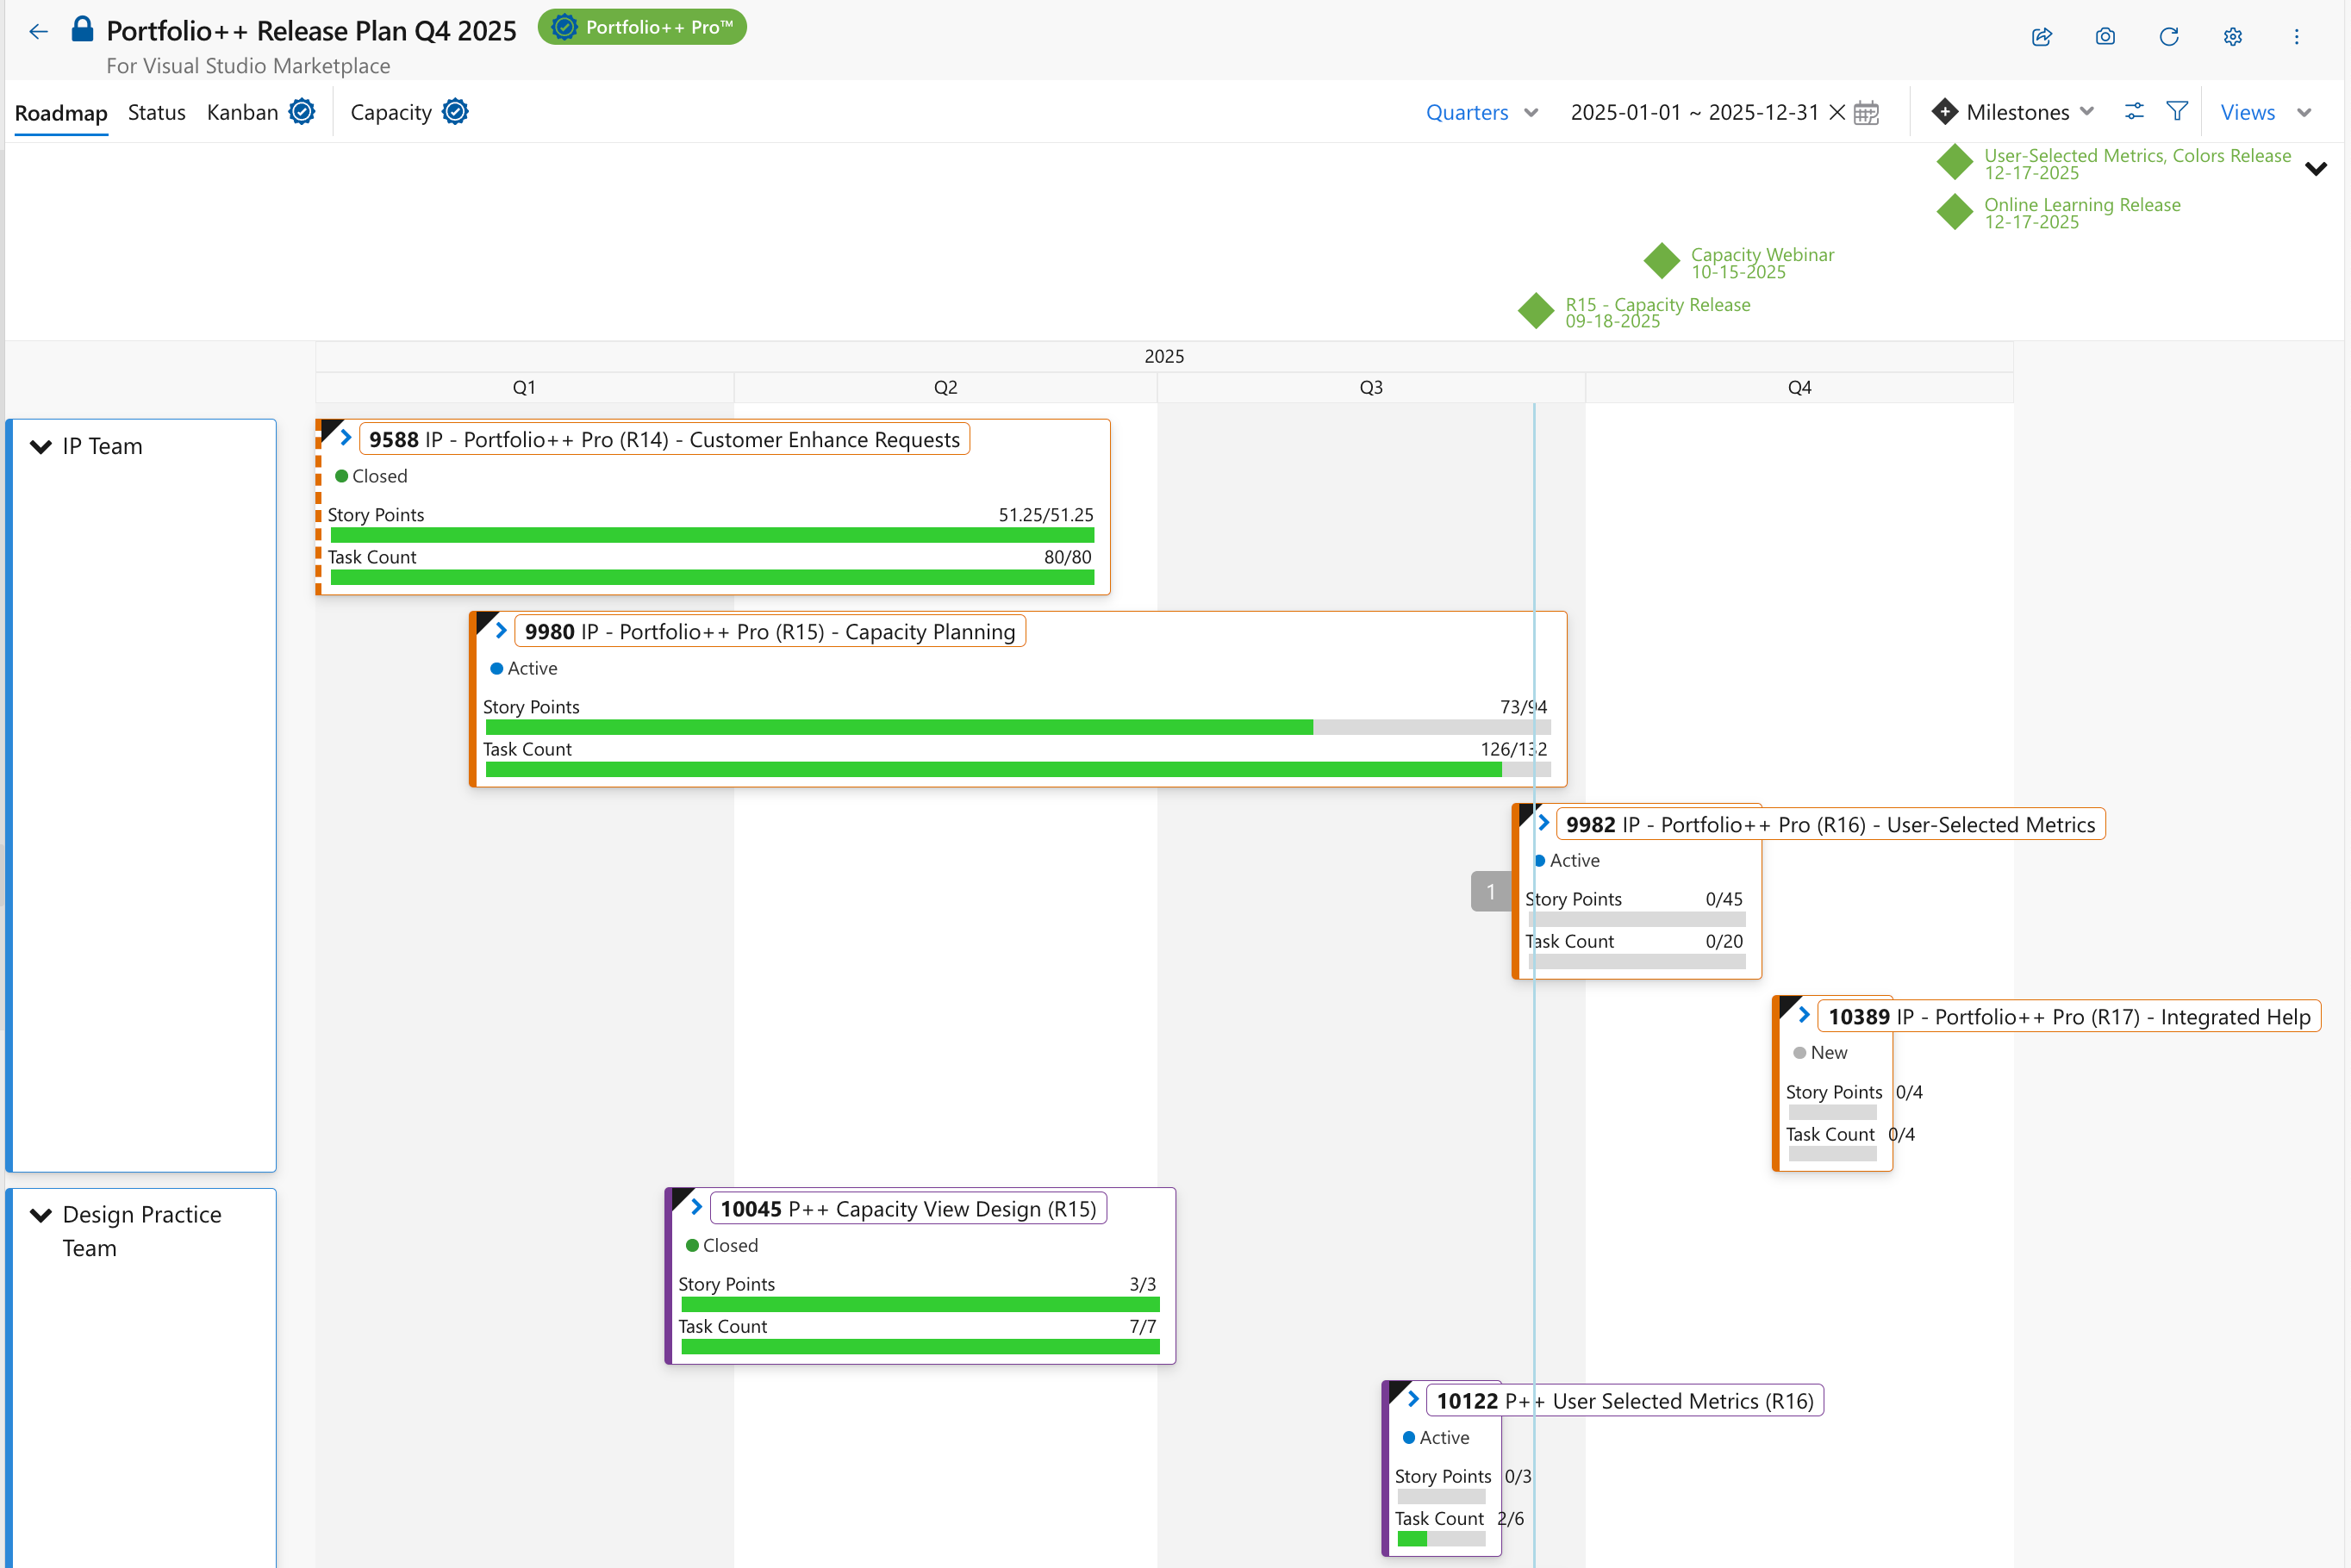Open the calendar date picker icon
This screenshot has height=1568, width=2351.
tap(1866, 113)
